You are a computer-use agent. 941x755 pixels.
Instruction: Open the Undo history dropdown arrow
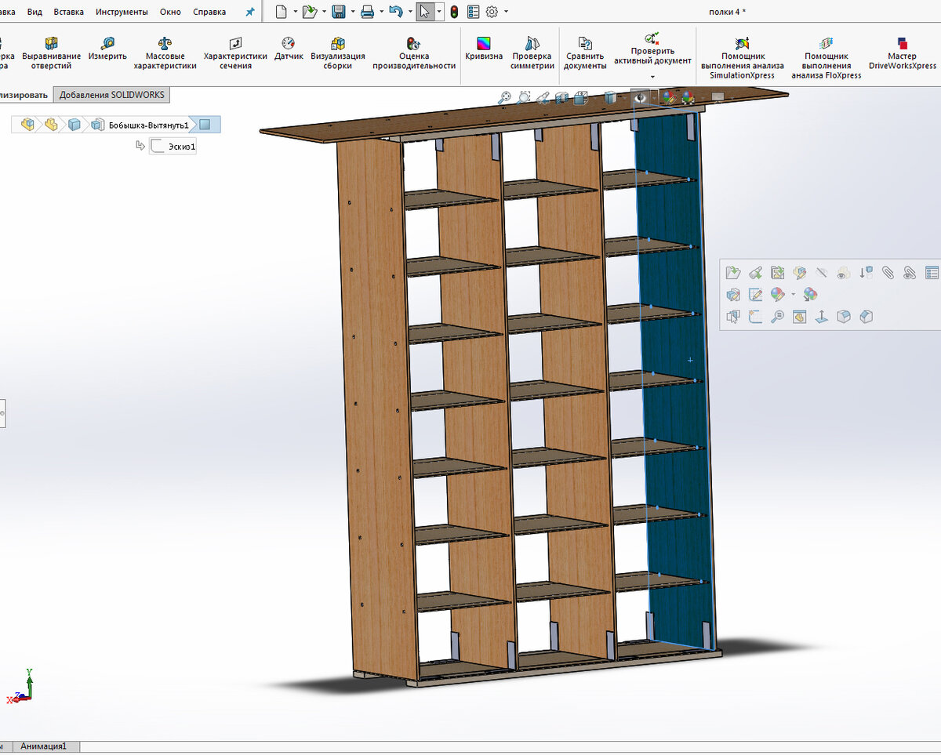pos(409,12)
